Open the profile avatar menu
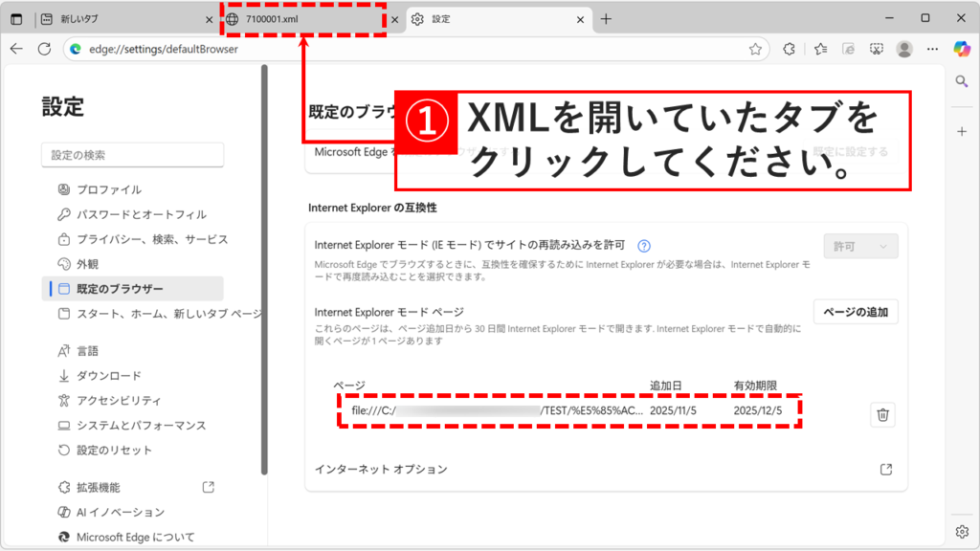 (904, 49)
